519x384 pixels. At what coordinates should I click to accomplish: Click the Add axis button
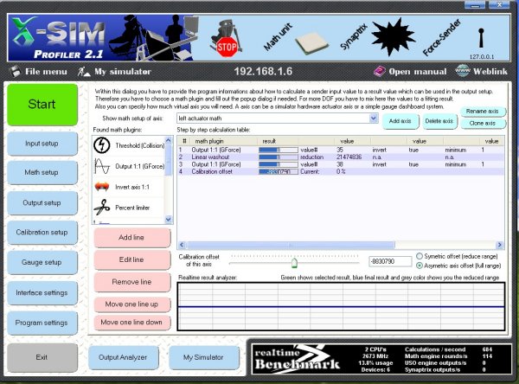[x=400, y=121]
